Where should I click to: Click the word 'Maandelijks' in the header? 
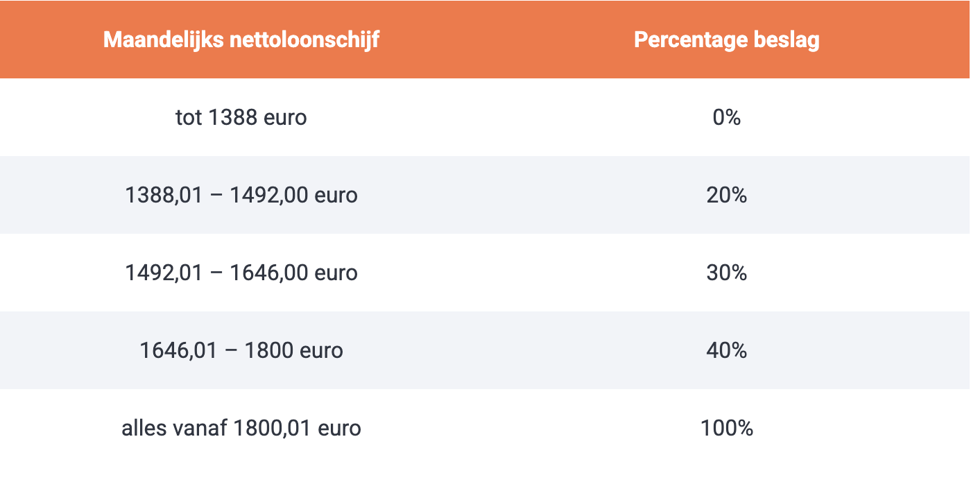(x=163, y=40)
